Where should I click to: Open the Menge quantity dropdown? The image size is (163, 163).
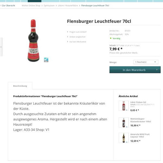pyautogui.click(x=146, y=62)
